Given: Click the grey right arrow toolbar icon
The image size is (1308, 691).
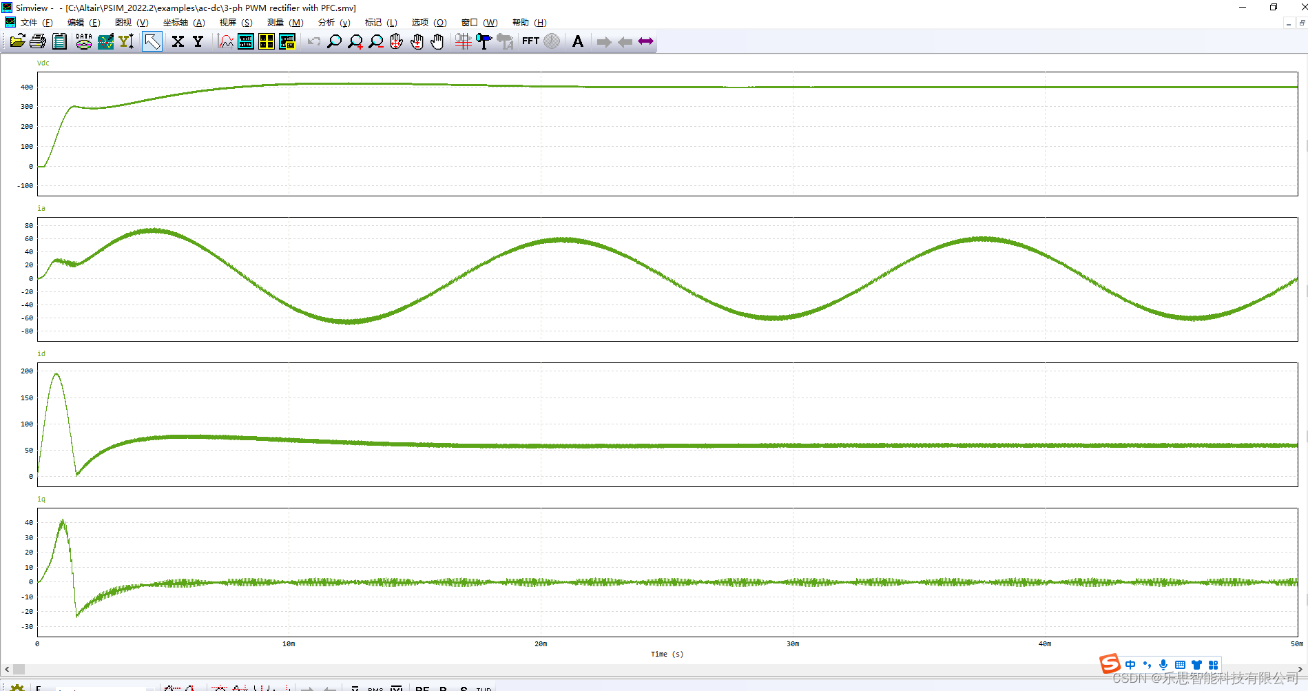Looking at the screenshot, I should pos(604,42).
